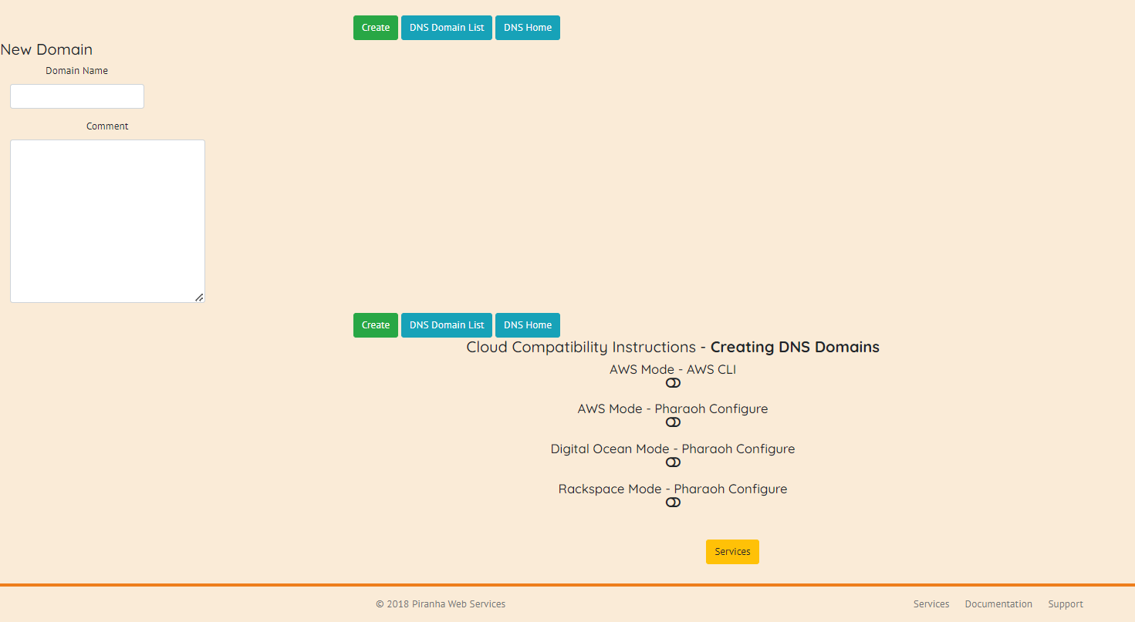This screenshot has height=622, width=1135.
Task: Expand the Rackspace Mode - Pharaoh Configure heading
Action: 673,489
